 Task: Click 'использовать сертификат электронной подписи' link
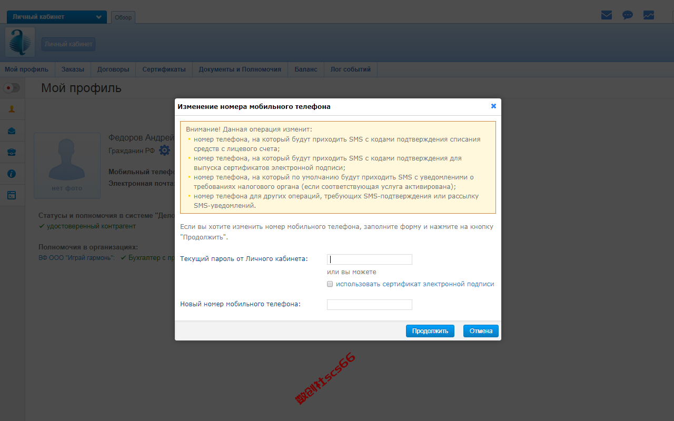(x=415, y=284)
